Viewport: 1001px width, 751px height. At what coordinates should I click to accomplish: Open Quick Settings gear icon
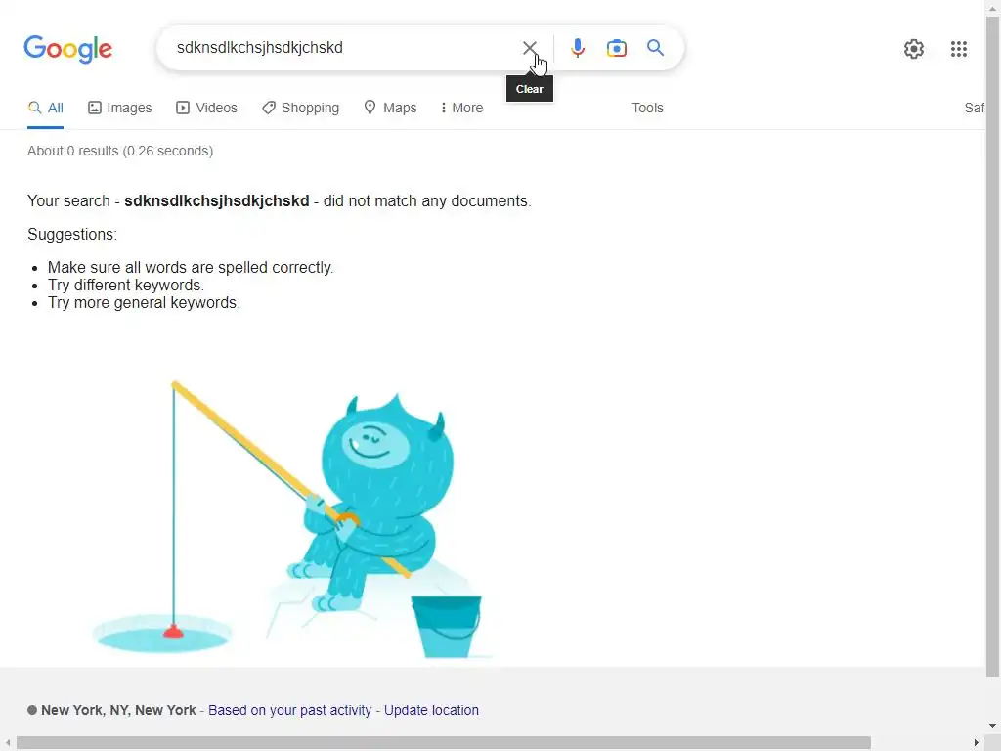914,49
